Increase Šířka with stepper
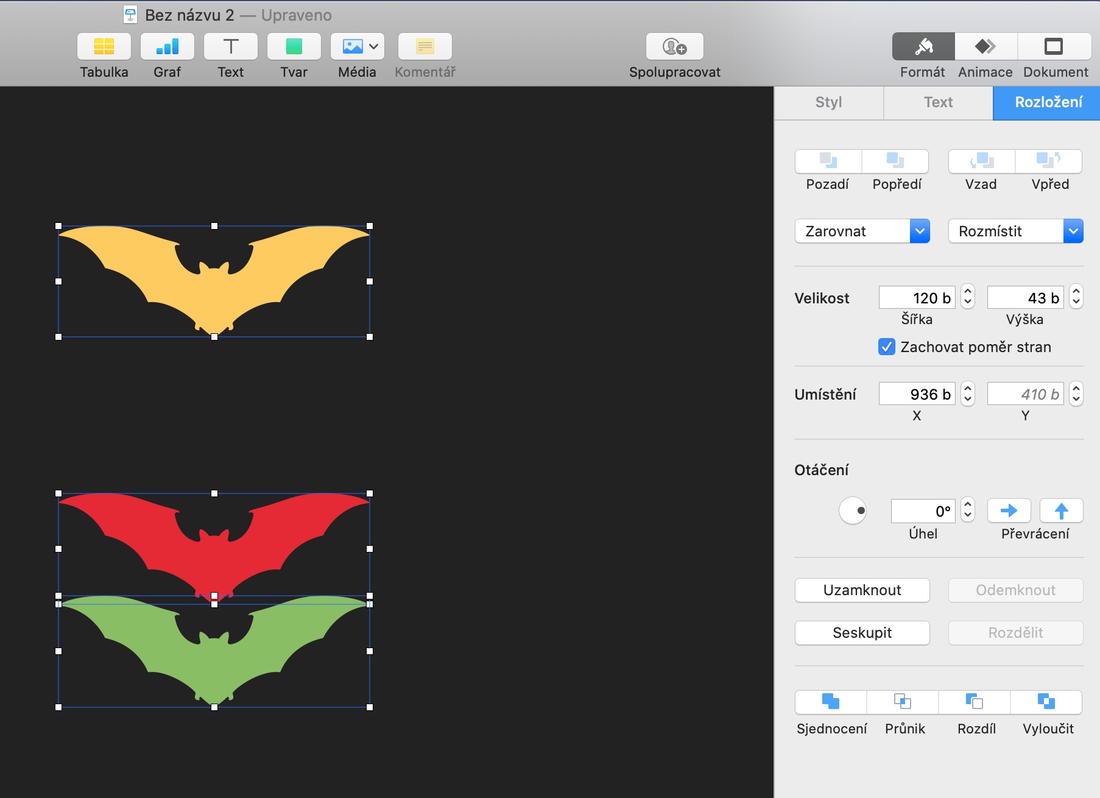1100x798 pixels. [x=968, y=292]
